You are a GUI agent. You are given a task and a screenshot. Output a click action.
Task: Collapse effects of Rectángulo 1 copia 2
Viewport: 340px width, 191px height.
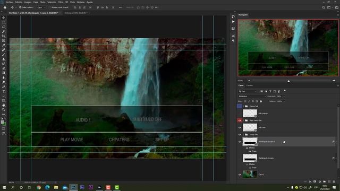(336, 142)
